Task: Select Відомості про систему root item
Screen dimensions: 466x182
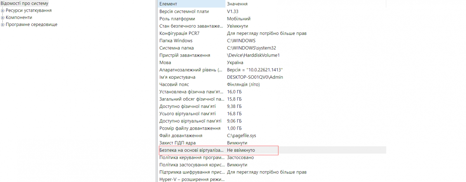Action: coord(24,3)
